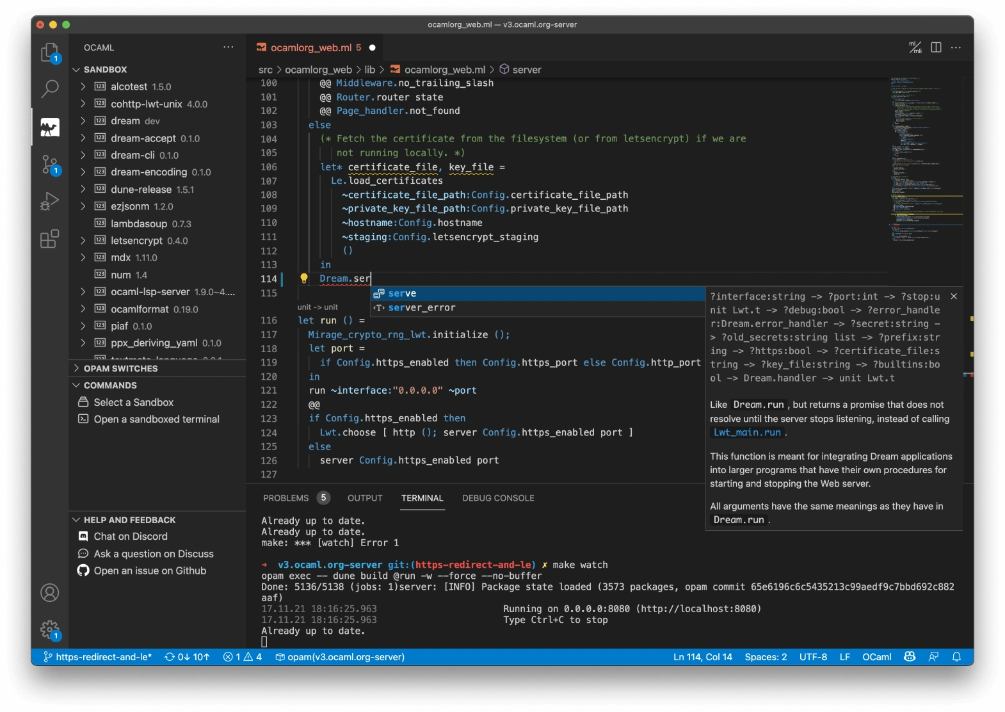
Task: Select the lambdasoup package row
Action: click(x=157, y=223)
